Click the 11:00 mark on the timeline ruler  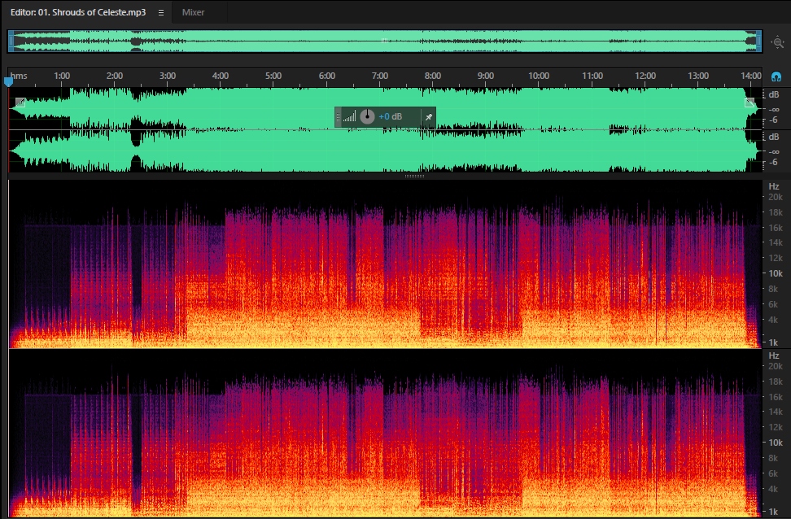click(x=592, y=76)
